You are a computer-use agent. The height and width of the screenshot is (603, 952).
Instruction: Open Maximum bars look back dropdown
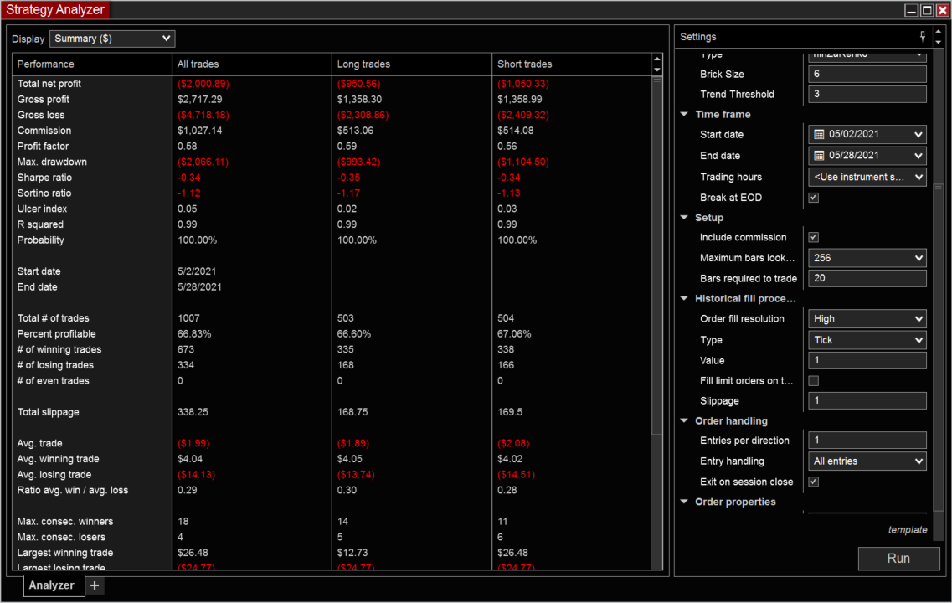pyautogui.click(x=867, y=258)
